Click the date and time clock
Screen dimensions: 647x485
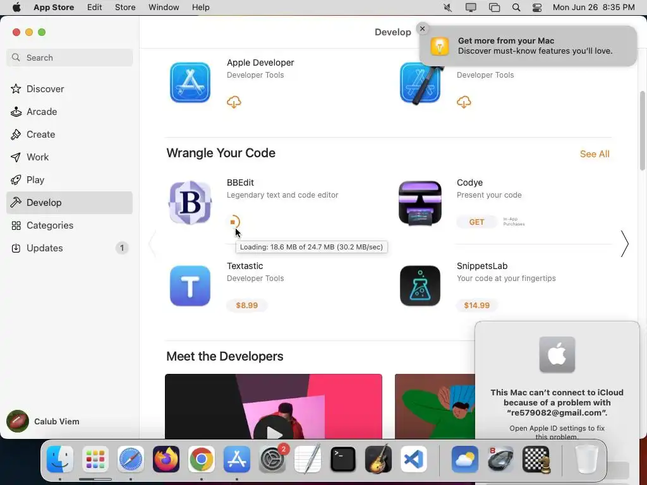point(593,7)
